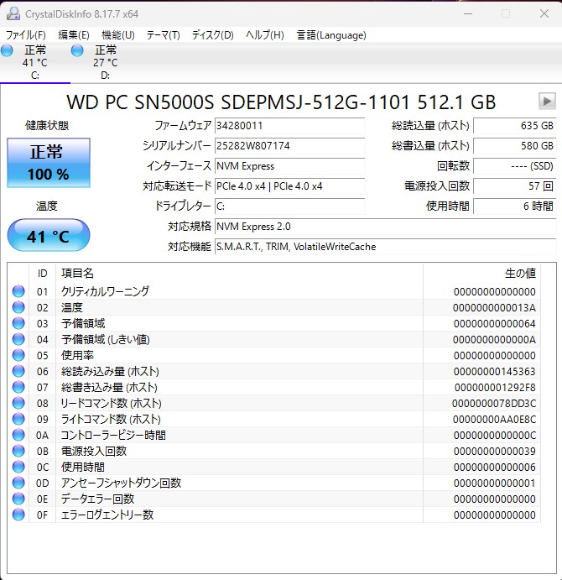562x580 pixels.
Task: Click the 生の値 column header
Action: point(518,274)
